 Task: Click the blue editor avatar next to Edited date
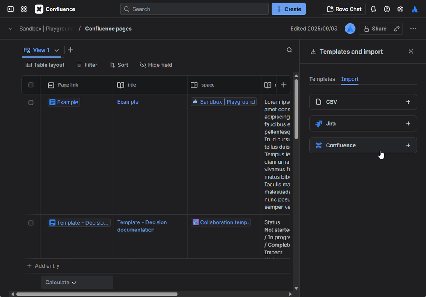[x=350, y=29]
